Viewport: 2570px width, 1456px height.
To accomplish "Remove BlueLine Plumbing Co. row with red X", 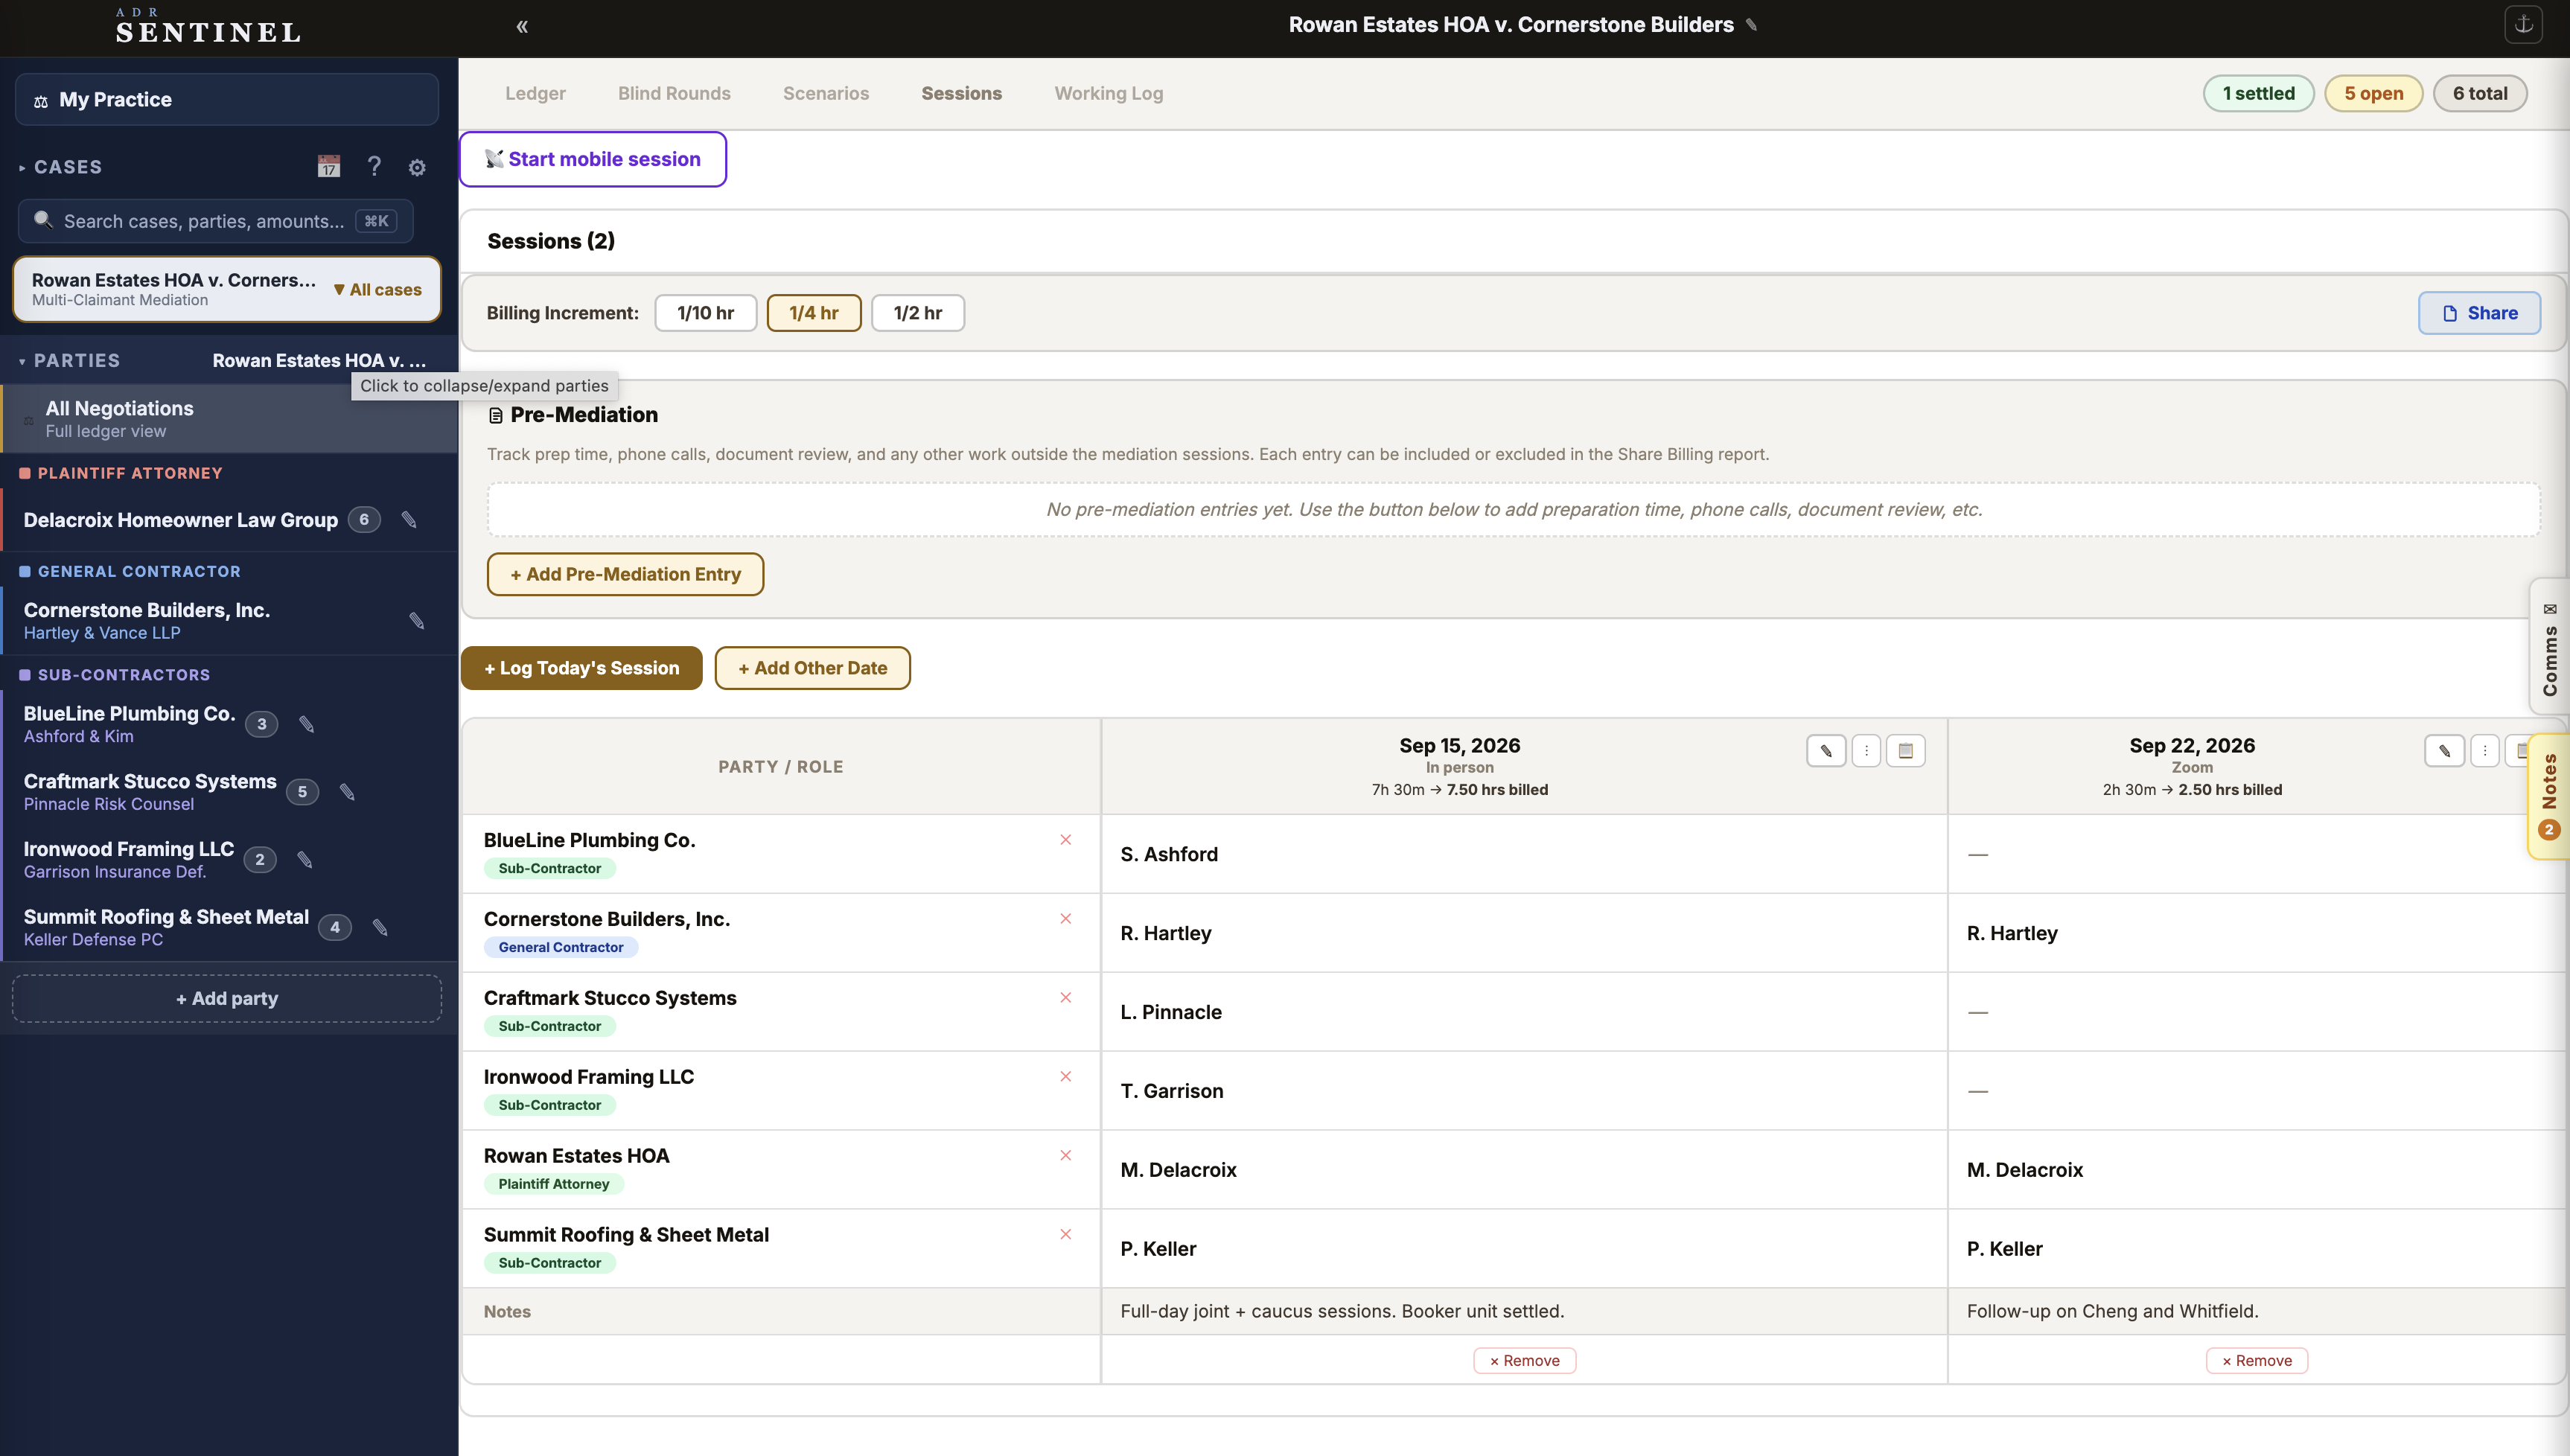I will (x=1066, y=840).
